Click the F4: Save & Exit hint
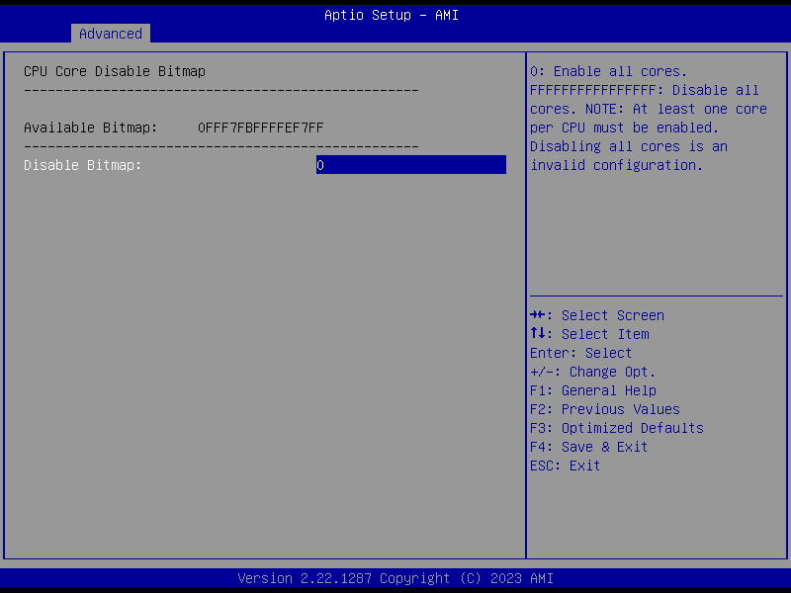Screen dimensions: 791x593 pos(588,447)
